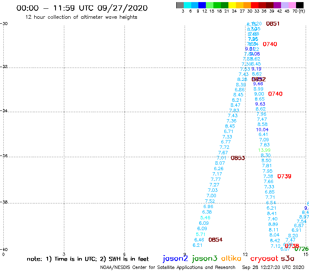Click the 8.04 wave height value
309x271 pixels.
click(274, 235)
